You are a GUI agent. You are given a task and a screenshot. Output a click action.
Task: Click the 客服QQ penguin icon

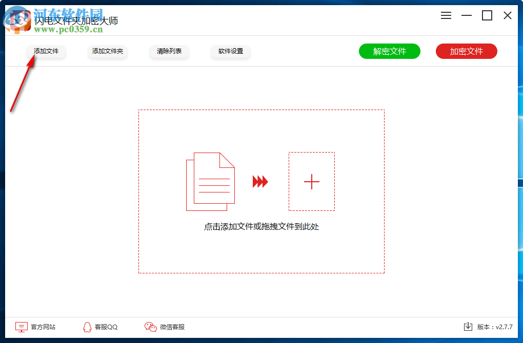[x=87, y=327]
